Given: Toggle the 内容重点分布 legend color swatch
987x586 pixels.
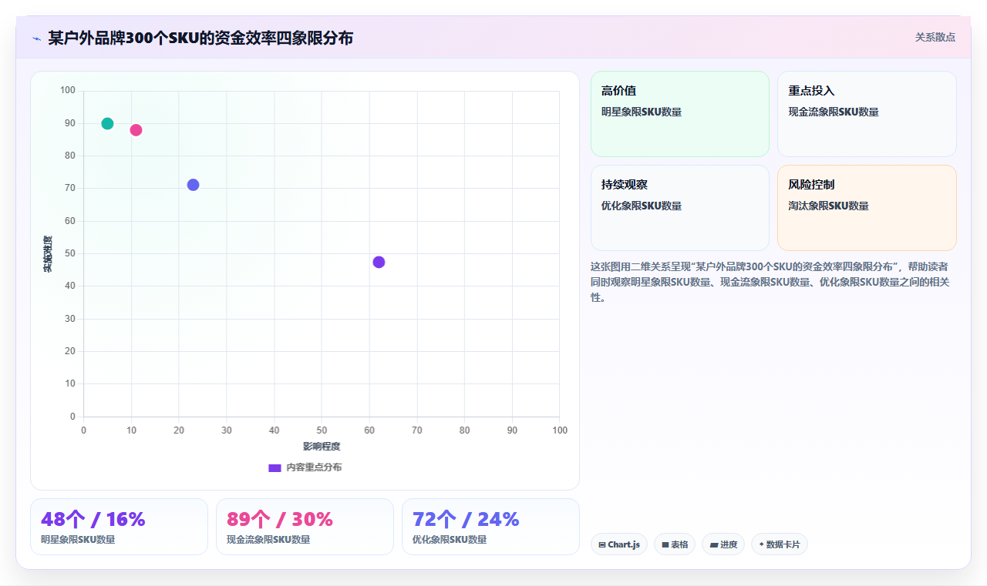Looking at the screenshot, I should (275, 467).
